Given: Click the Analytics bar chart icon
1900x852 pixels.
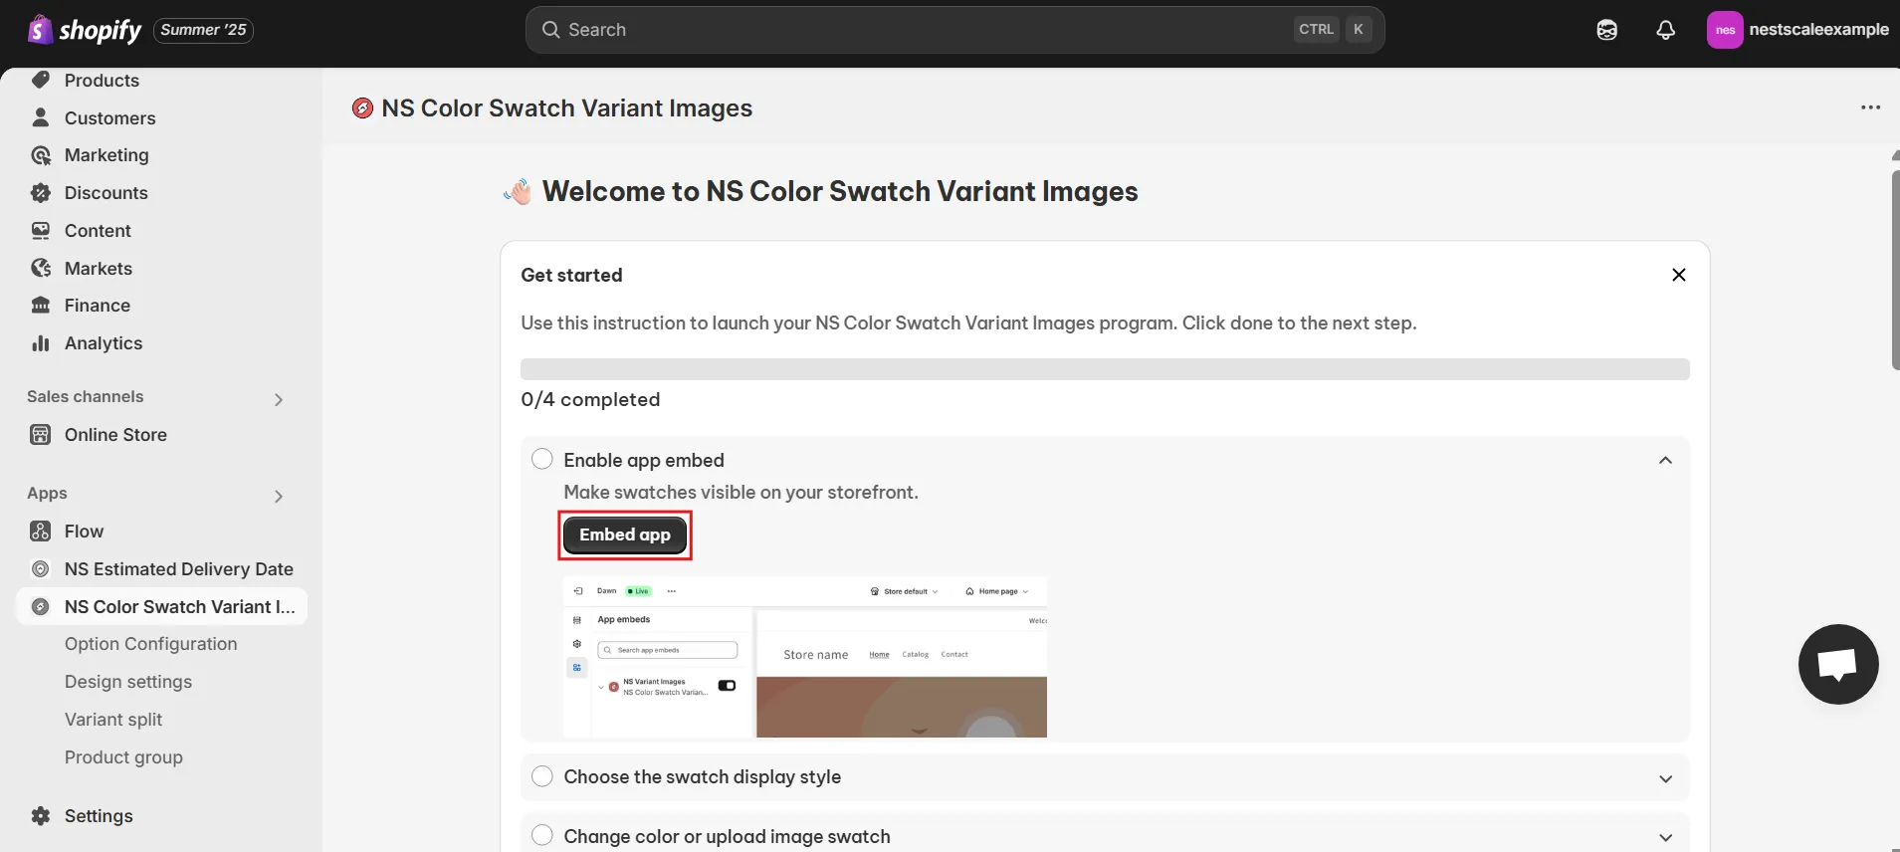Looking at the screenshot, I should coord(41,343).
